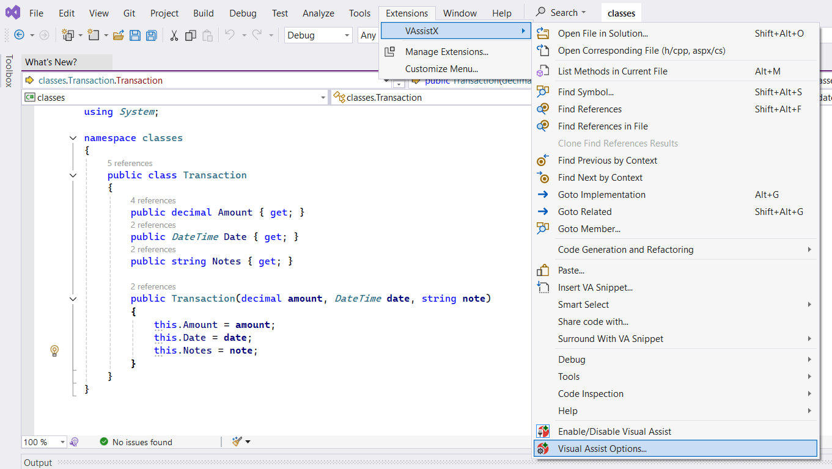The width and height of the screenshot is (832, 469).
Task: Click the Open File folder icon
Action: [x=119, y=35]
